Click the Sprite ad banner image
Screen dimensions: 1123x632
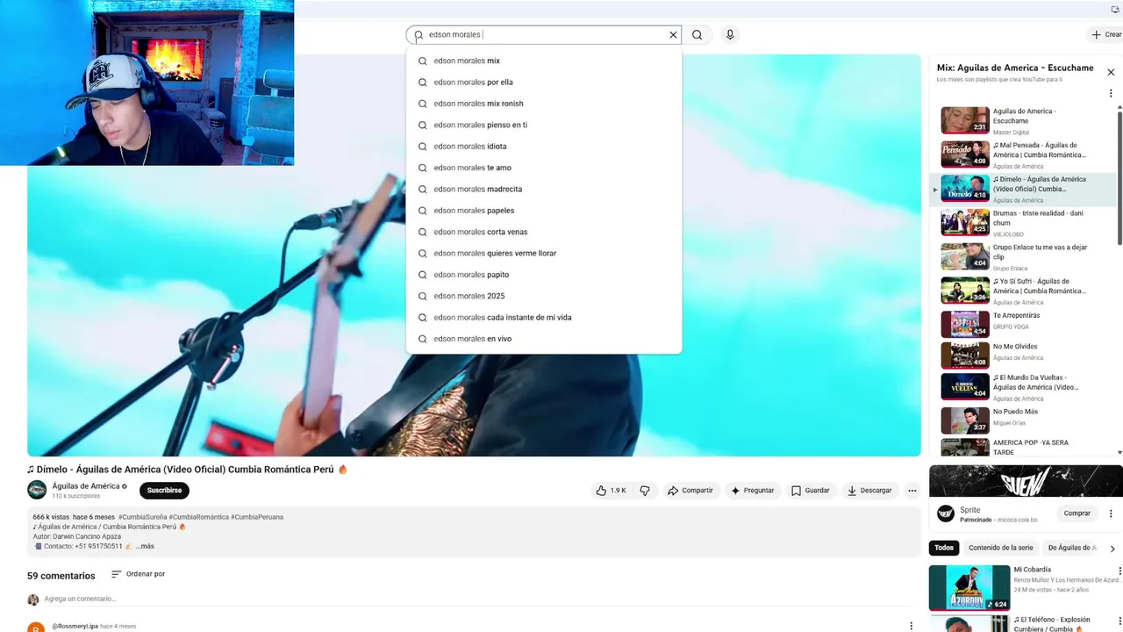pos(1026,481)
